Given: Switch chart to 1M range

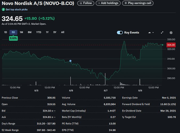Looking at the screenshot, I should [21, 32].
